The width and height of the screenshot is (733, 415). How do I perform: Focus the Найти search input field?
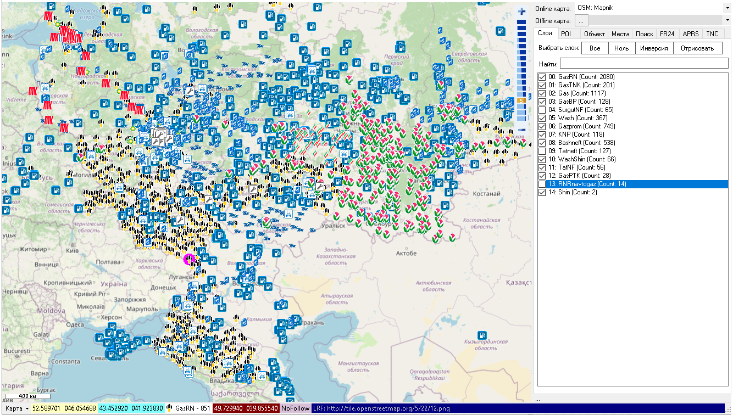[x=644, y=64]
